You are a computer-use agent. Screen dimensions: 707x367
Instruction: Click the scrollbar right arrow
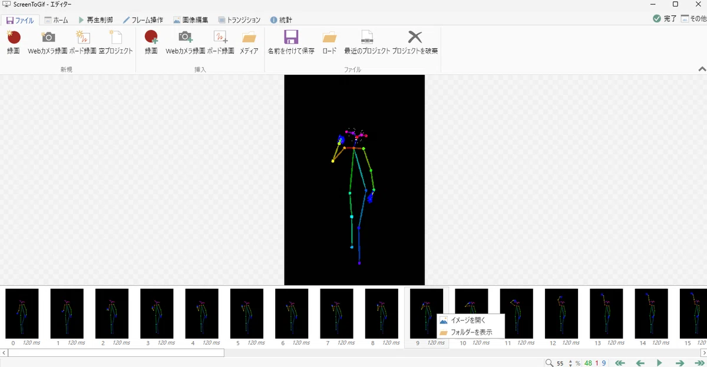[703, 353]
